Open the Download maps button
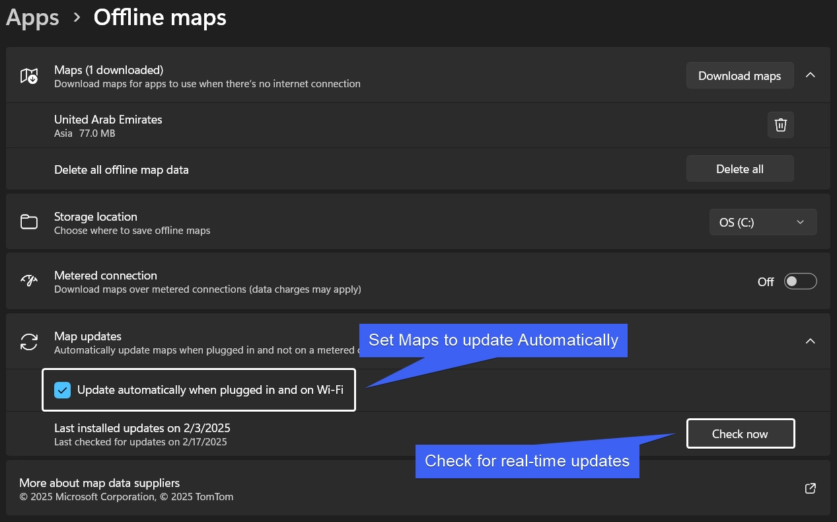The height and width of the screenshot is (522, 837). [x=740, y=75]
